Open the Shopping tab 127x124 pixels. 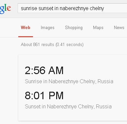(x=74, y=28)
